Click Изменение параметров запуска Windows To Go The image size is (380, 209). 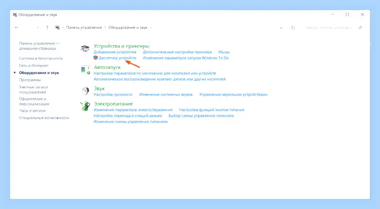[x=186, y=58]
